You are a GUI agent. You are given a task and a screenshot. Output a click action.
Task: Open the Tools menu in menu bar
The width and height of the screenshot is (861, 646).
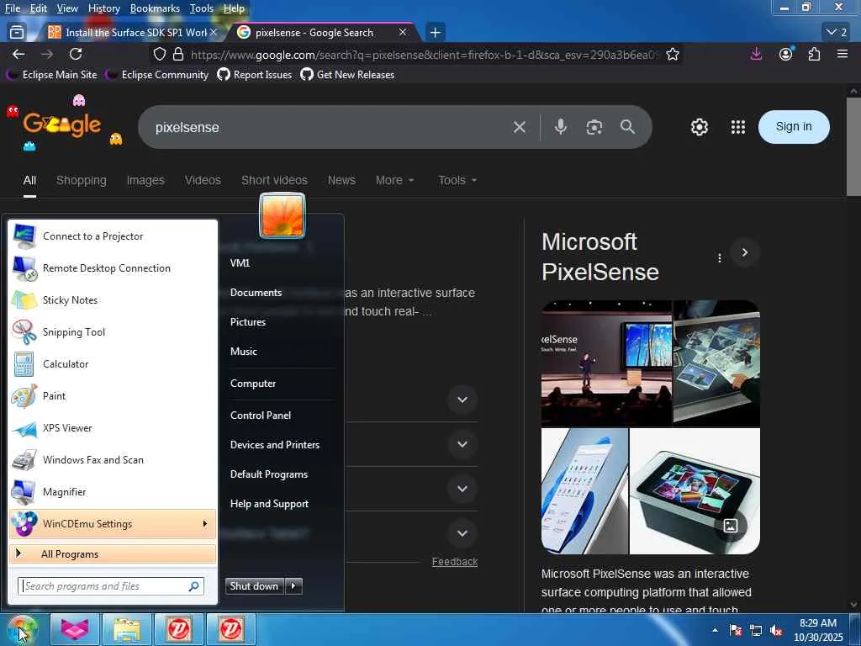click(x=202, y=8)
